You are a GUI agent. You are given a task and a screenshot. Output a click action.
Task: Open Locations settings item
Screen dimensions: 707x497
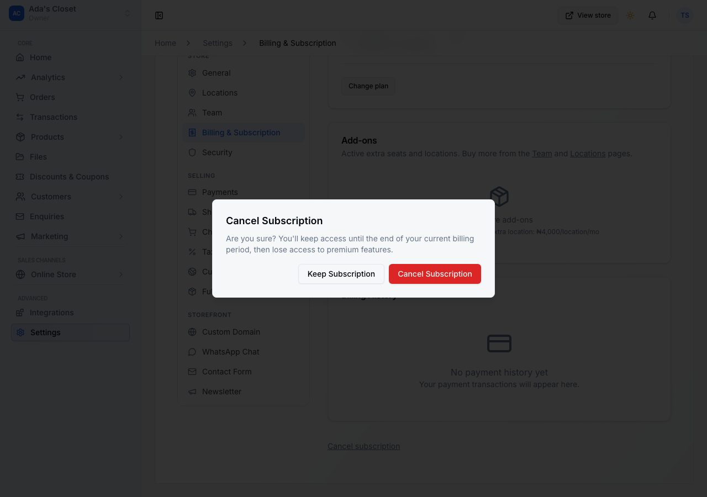click(244, 93)
